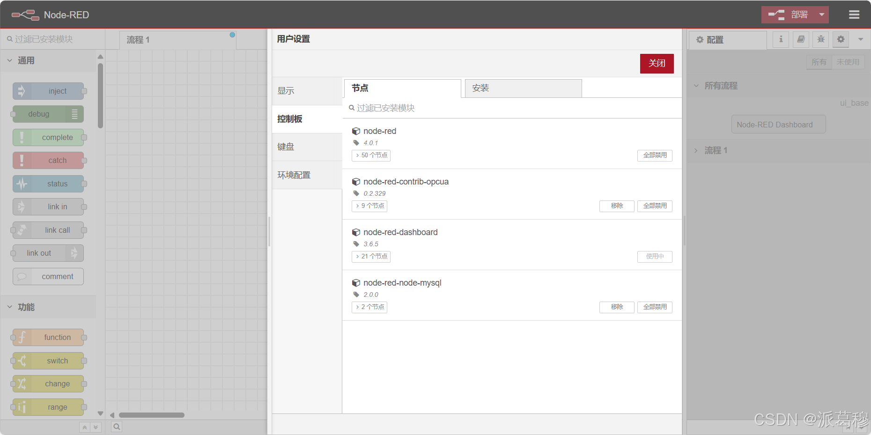Expand the 21 个节点 list for dashboard
This screenshot has width=871, height=435.
[x=371, y=257]
